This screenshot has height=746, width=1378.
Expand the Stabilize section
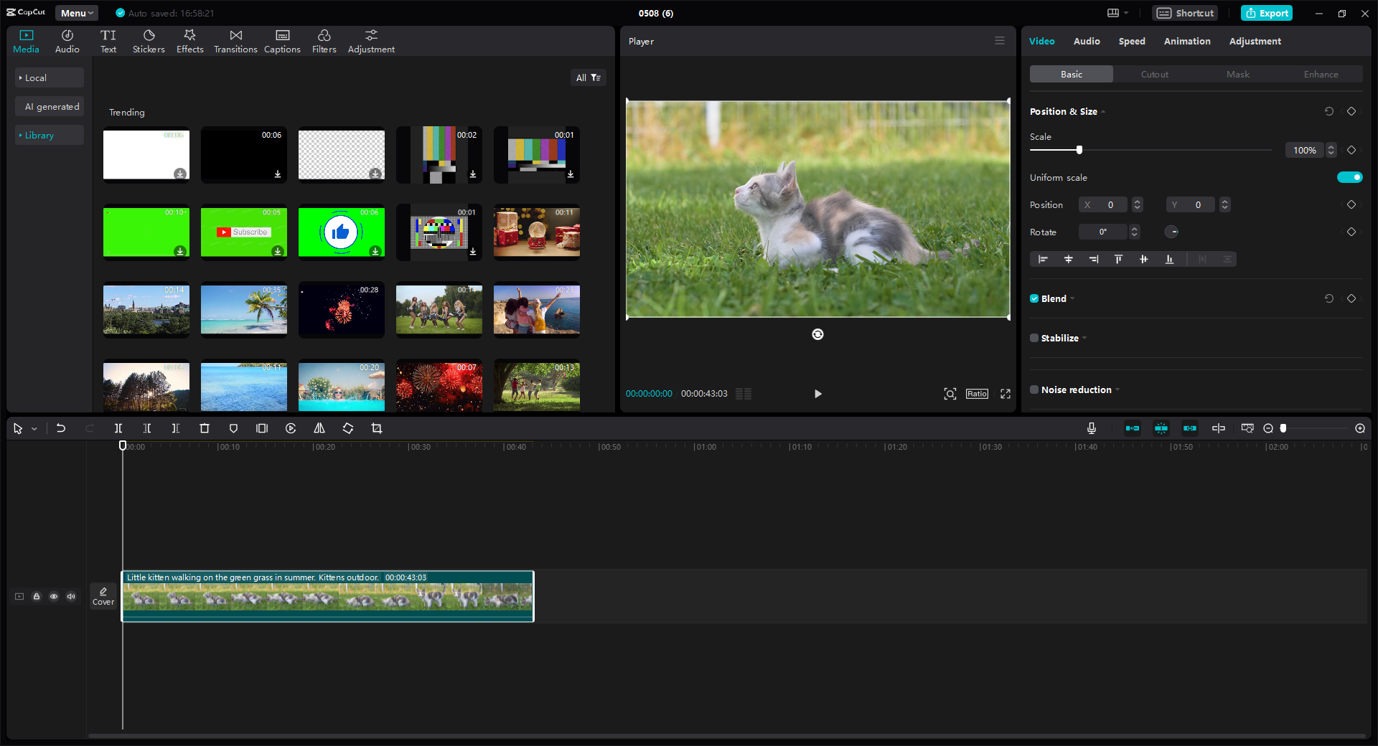[x=1084, y=338]
